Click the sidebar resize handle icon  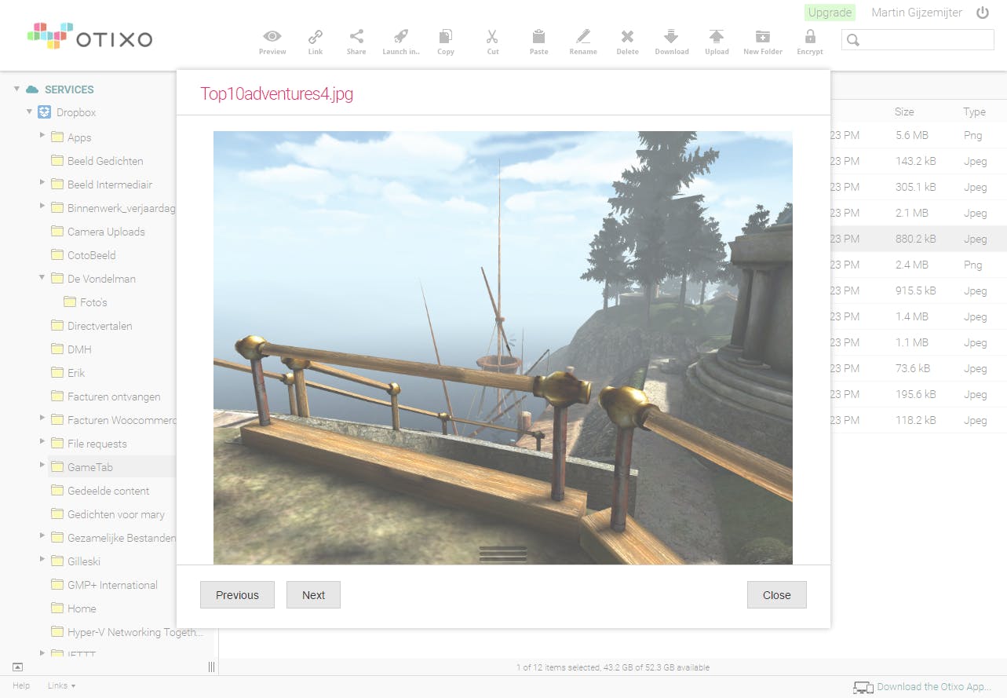click(211, 667)
